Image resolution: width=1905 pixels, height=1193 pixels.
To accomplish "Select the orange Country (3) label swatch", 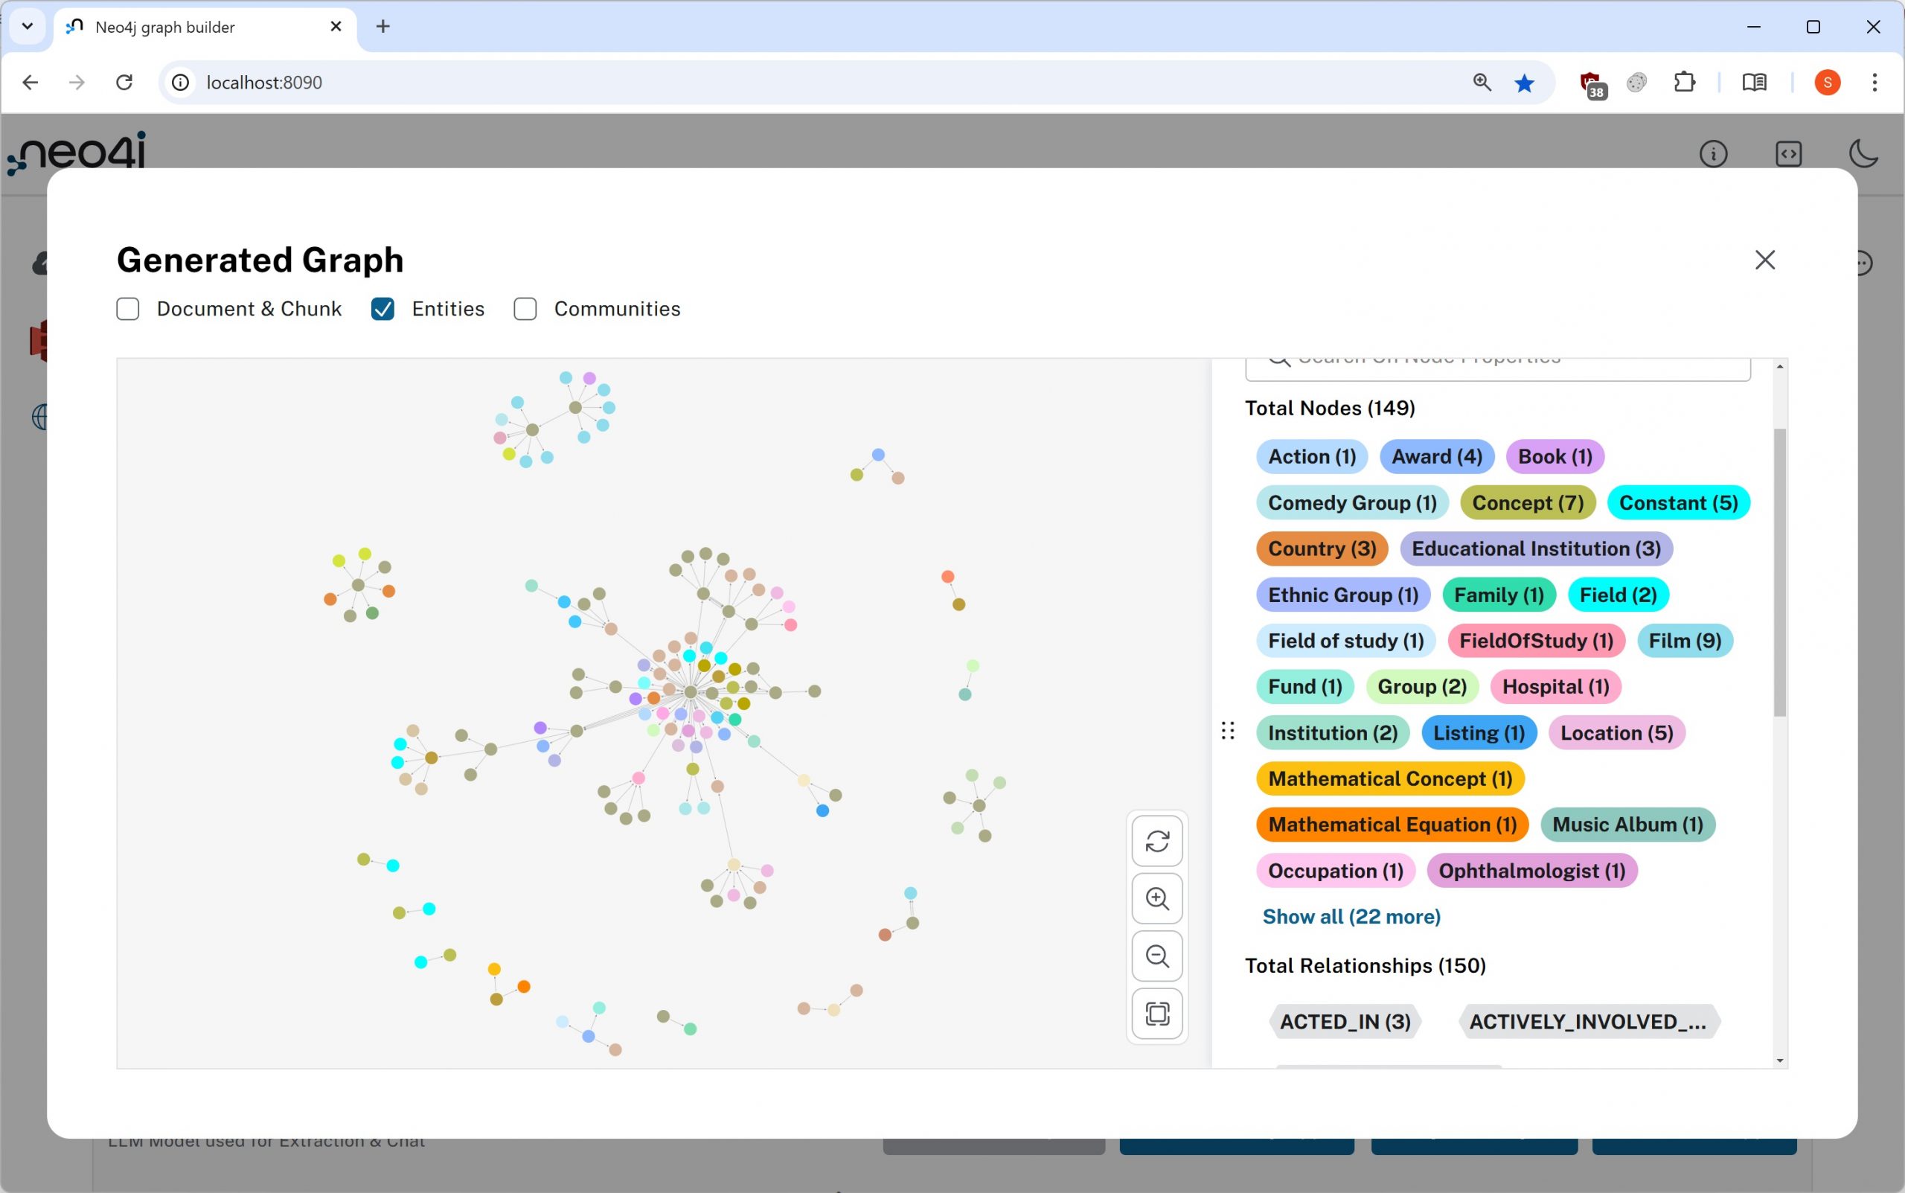I will 1322,549.
